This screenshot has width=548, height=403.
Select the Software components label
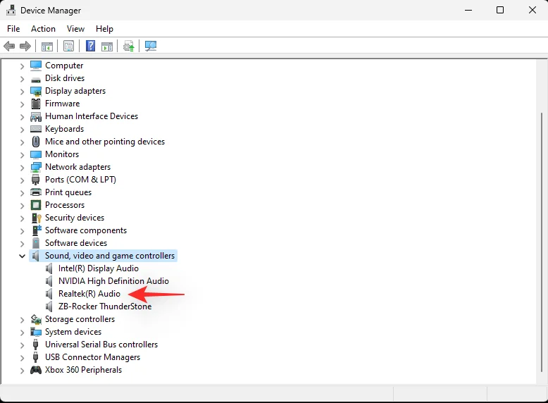click(x=86, y=230)
